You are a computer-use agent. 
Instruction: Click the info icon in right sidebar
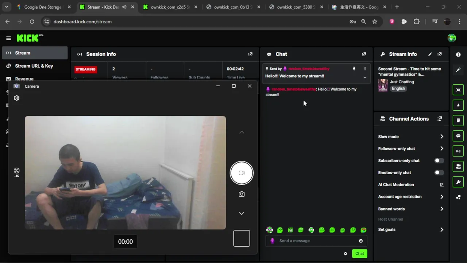pos(458,54)
